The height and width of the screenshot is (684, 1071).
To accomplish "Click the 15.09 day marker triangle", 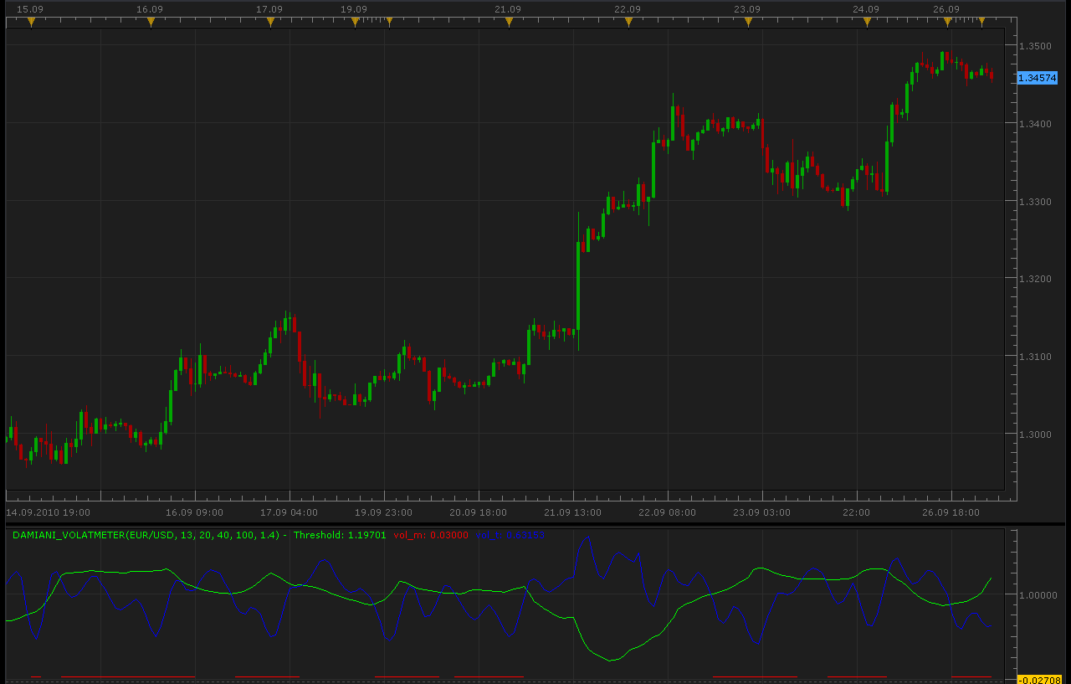I will click(x=31, y=23).
